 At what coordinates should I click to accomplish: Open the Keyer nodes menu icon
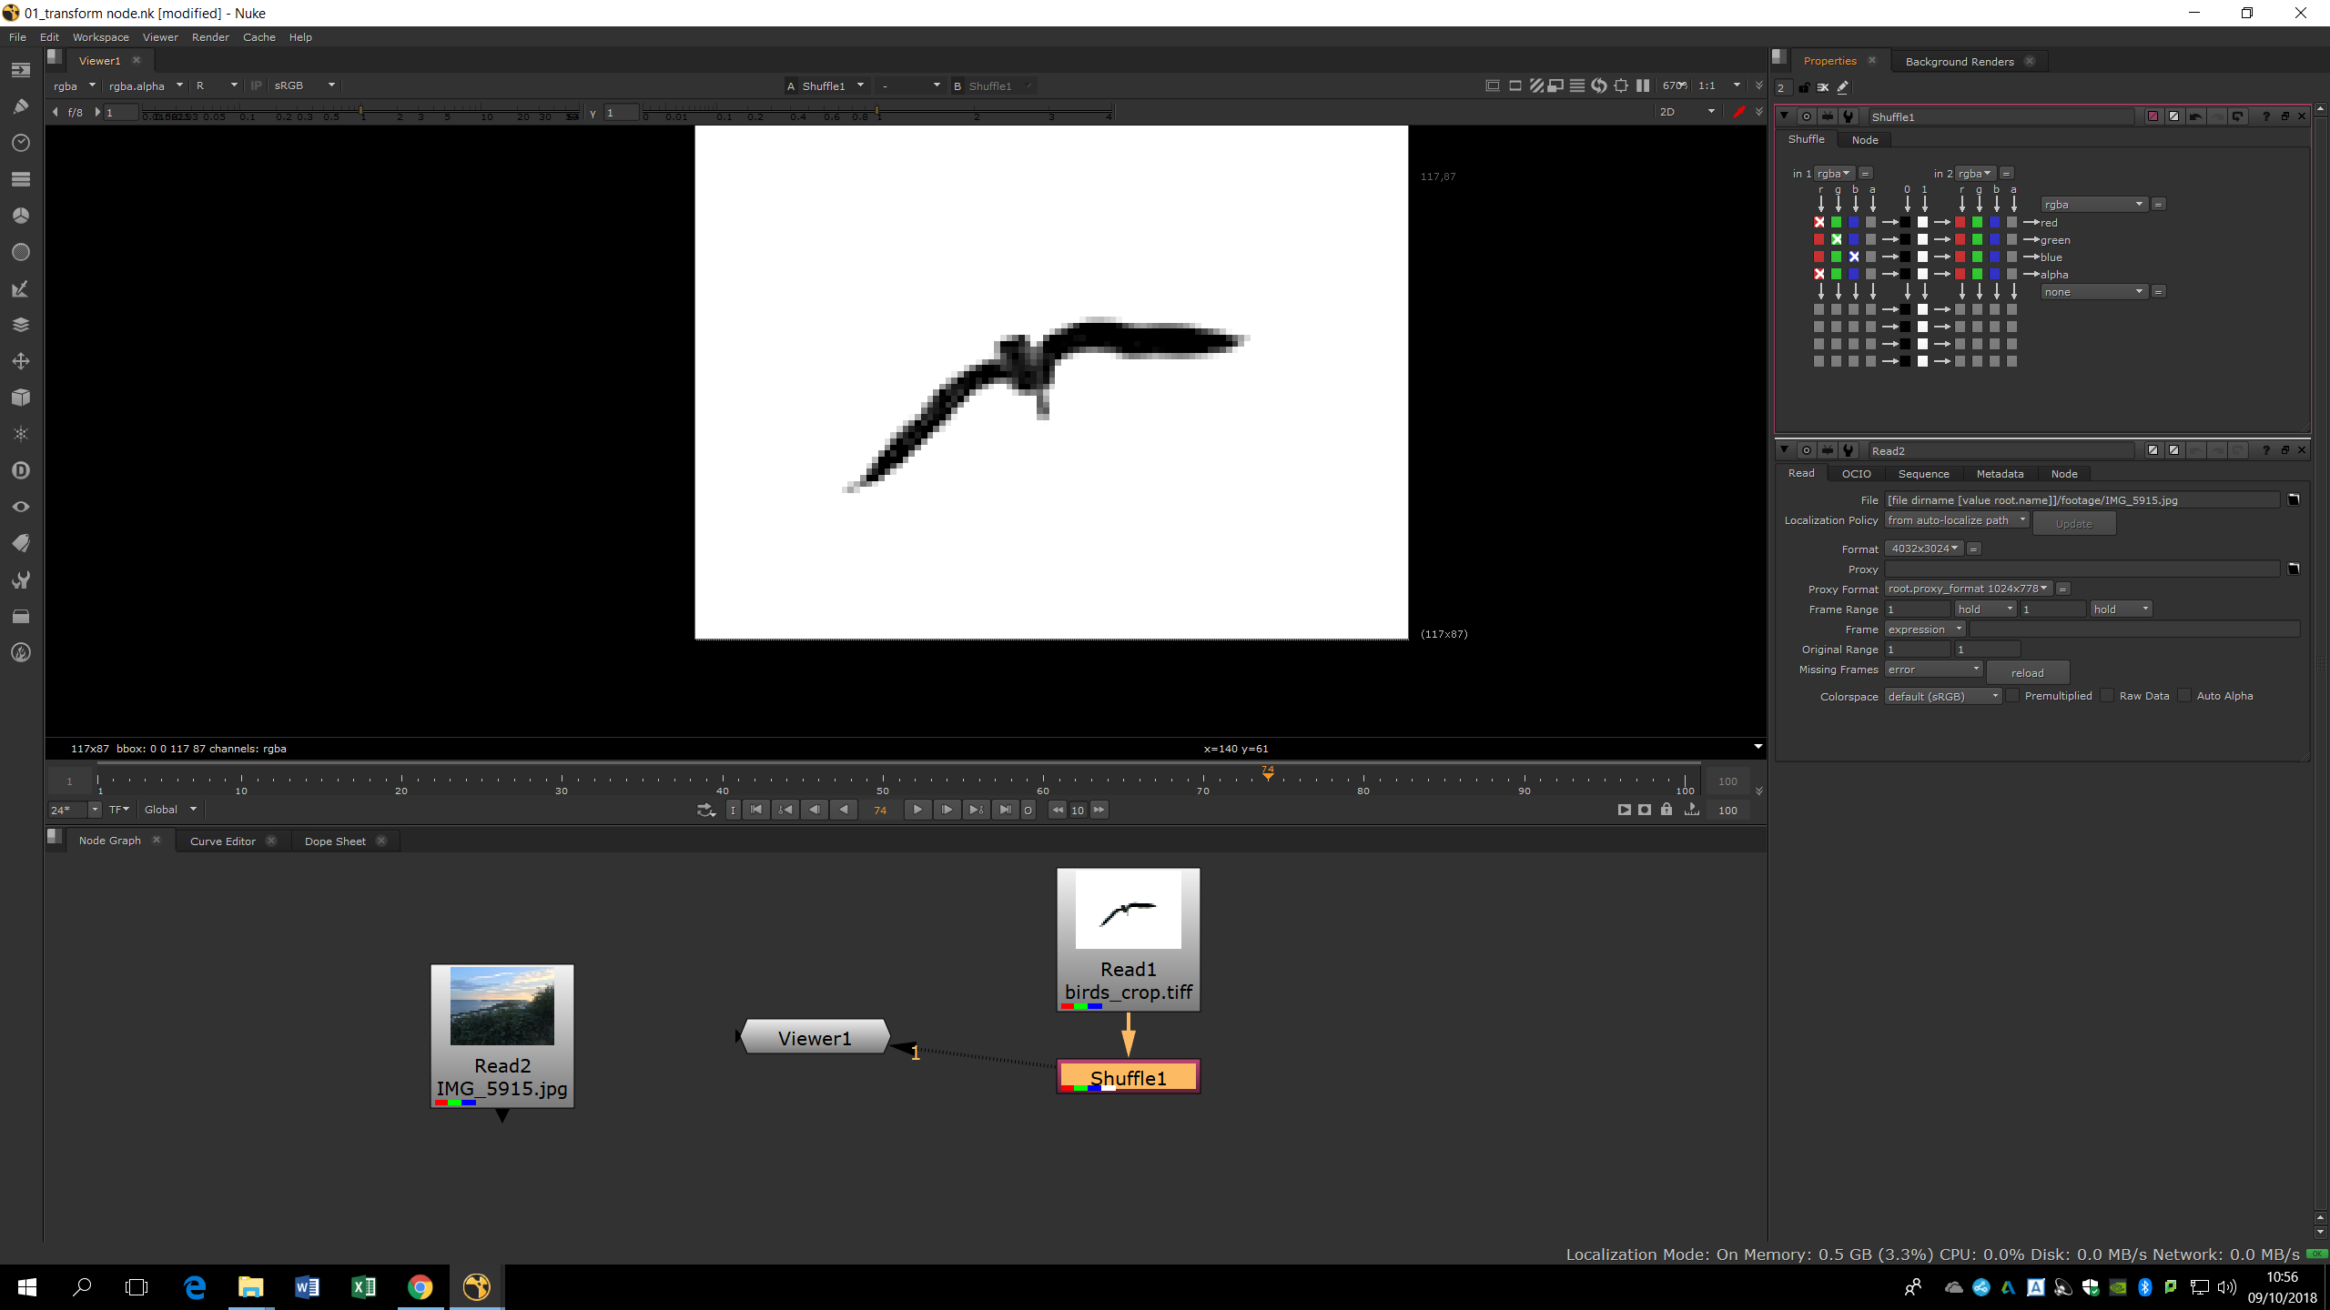pyautogui.click(x=20, y=288)
